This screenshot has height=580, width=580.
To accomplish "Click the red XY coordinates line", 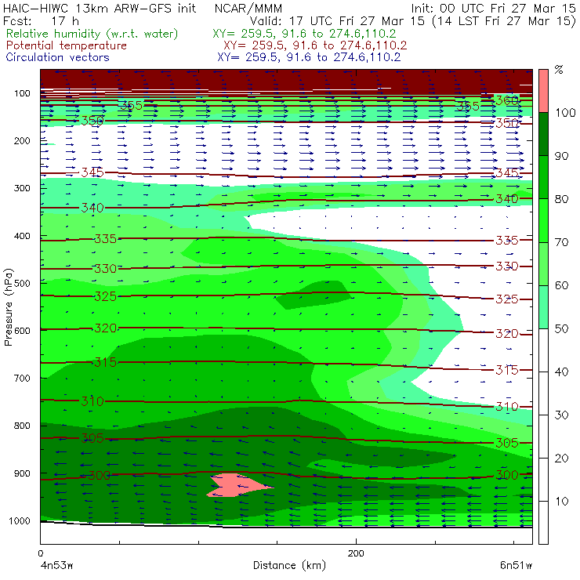I will coord(315,45).
